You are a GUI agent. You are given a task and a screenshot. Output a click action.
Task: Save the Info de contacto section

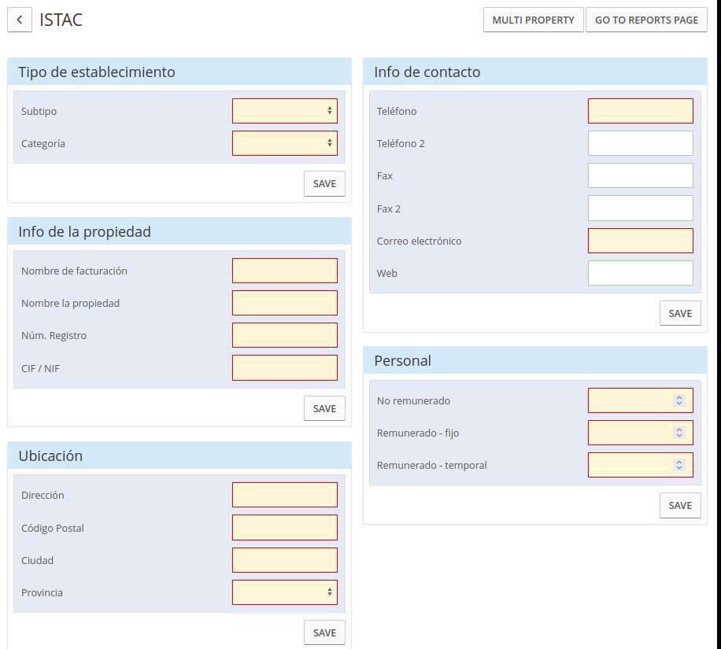click(680, 313)
